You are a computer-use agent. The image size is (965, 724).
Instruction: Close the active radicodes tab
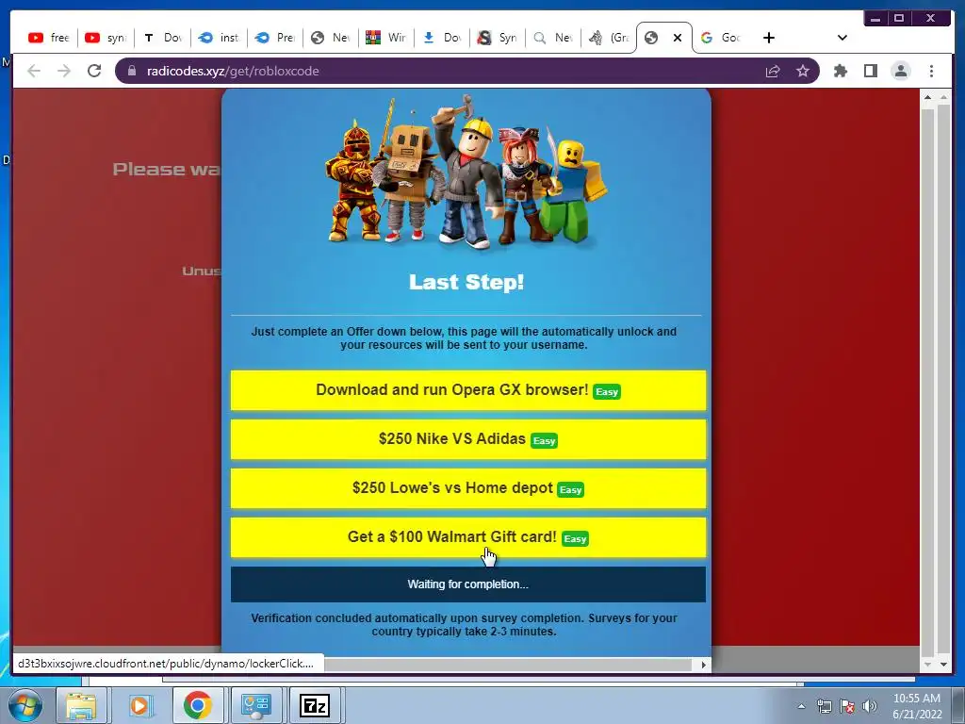pos(678,38)
